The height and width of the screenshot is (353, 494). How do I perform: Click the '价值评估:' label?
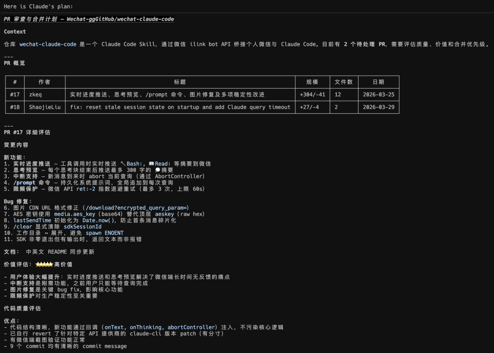point(18,264)
